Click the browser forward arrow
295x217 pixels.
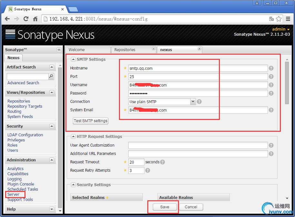pos(16,19)
